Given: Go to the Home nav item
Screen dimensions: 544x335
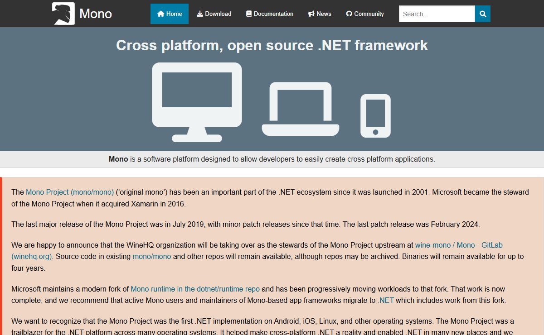Looking at the screenshot, I should (170, 14).
